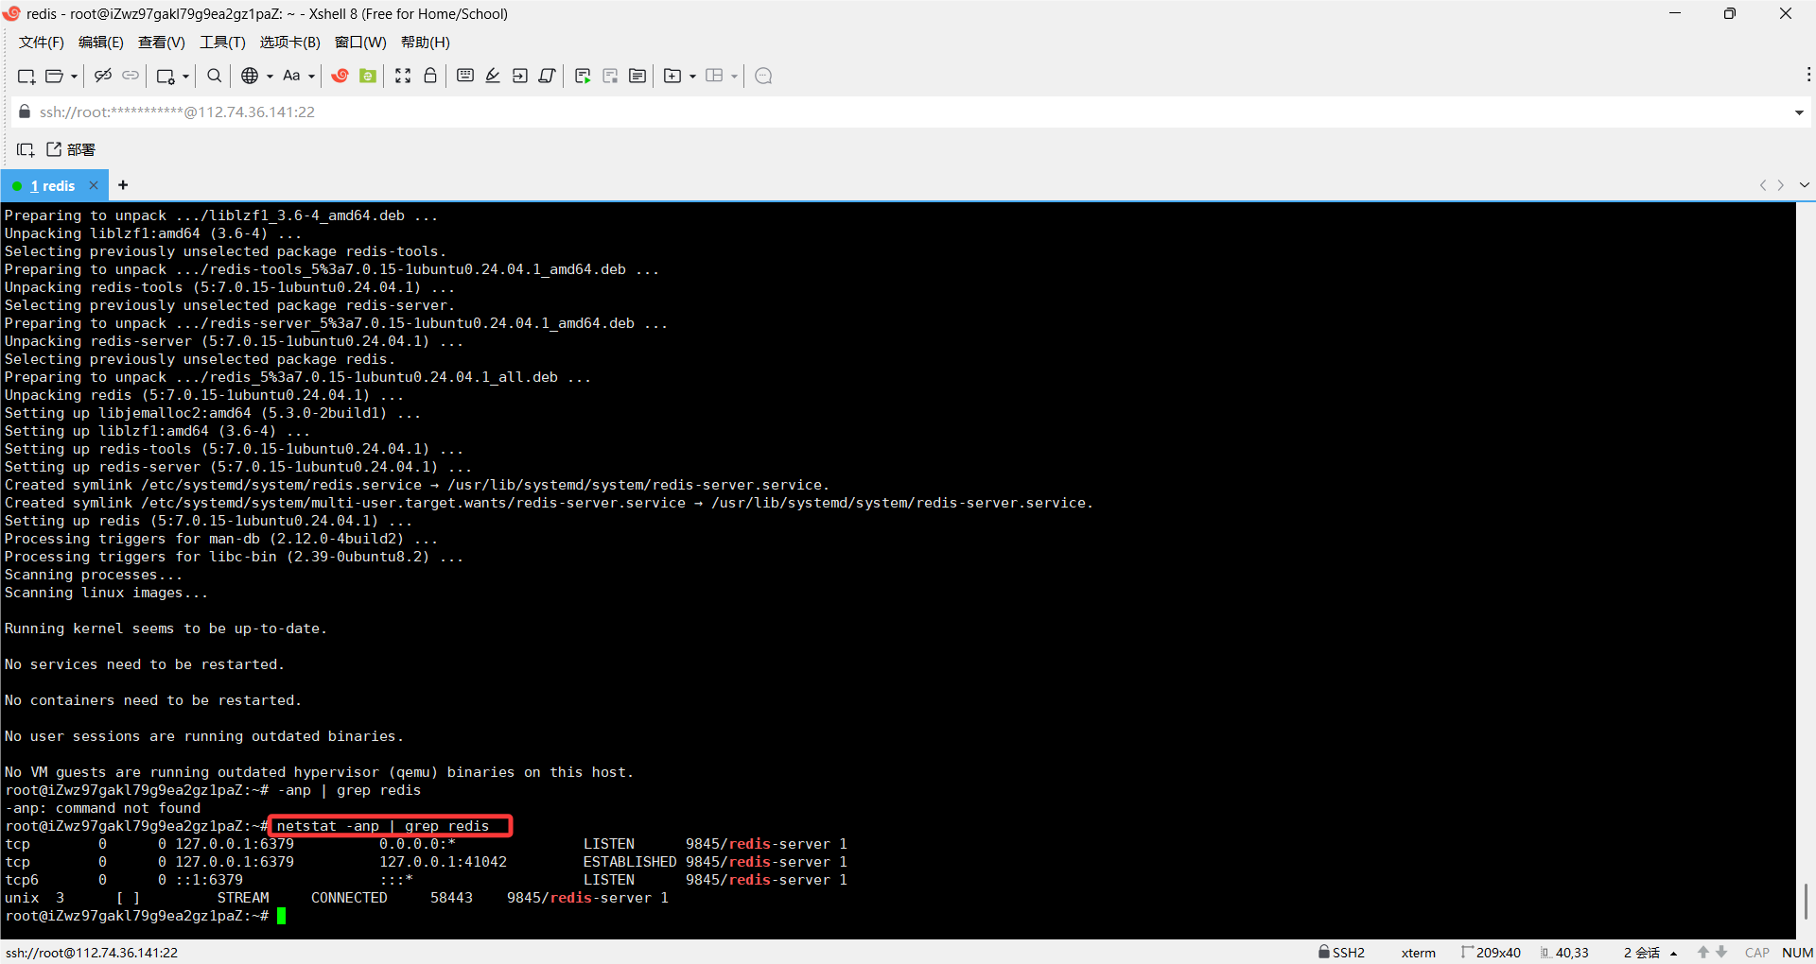The width and height of the screenshot is (1816, 964).
Task: Click the Reconnect link icon
Action: pos(131,76)
